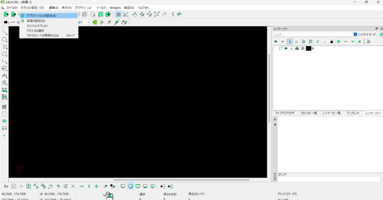383x200 pixels.
Task: Click green minus remove-layer icon
Action: click(353, 42)
